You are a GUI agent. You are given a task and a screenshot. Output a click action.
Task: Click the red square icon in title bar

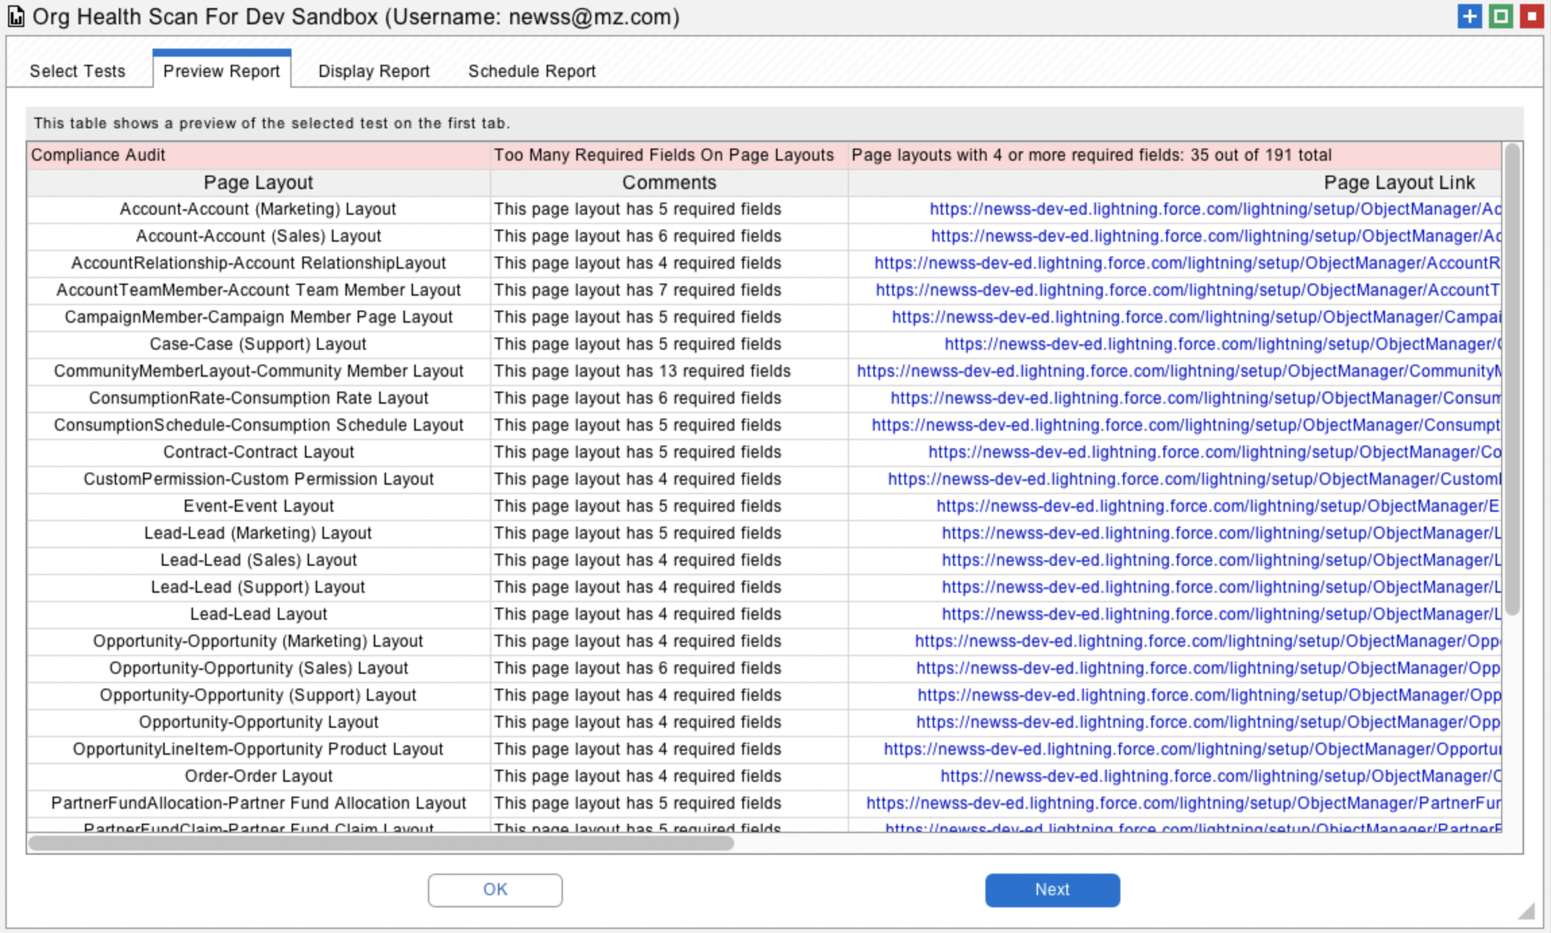pyautogui.click(x=1531, y=16)
